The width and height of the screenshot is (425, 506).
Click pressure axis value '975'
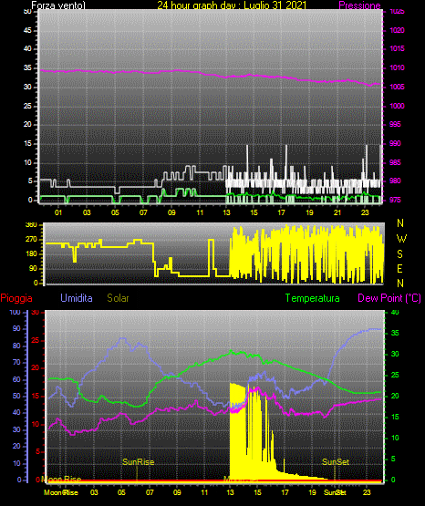395,200
